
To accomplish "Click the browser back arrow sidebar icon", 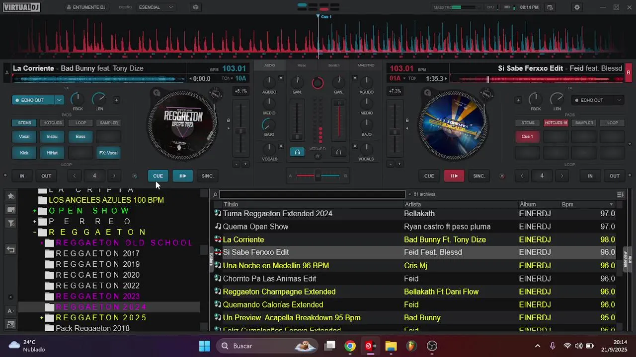I will tap(11, 249).
